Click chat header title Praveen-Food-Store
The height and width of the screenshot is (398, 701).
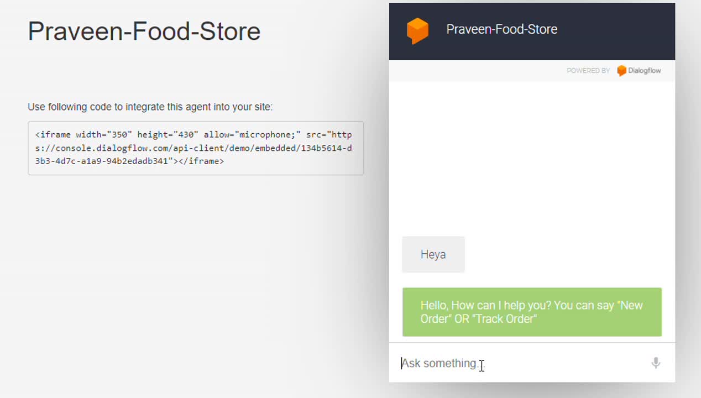point(502,29)
